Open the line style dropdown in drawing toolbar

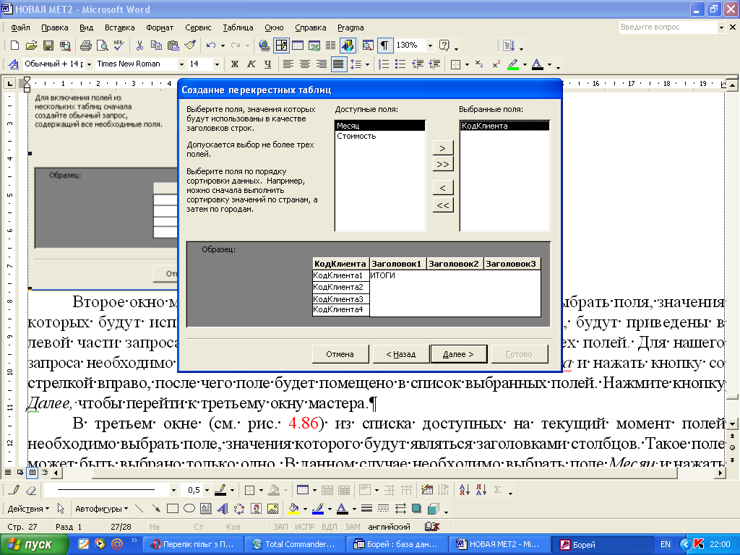pyautogui.click(x=173, y=491)
